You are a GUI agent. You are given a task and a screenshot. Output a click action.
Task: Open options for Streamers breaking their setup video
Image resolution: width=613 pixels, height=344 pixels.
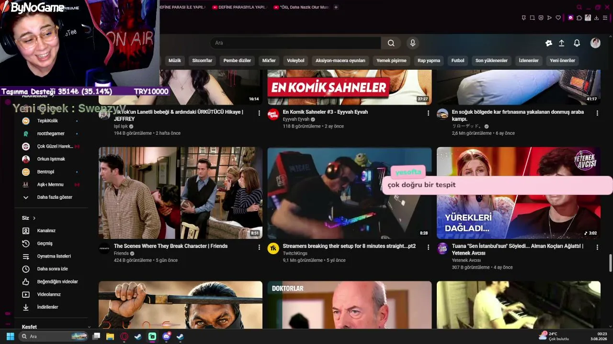point(428,247)
